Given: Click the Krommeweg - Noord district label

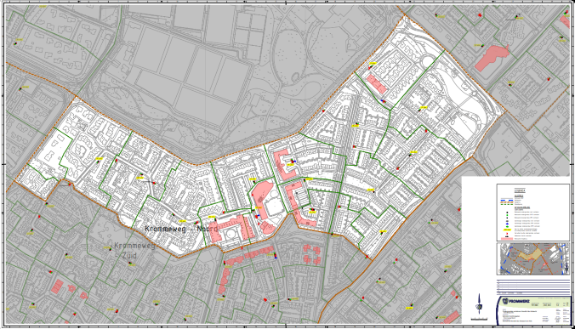Looking at the screenshot, I should tap(181, 229).
